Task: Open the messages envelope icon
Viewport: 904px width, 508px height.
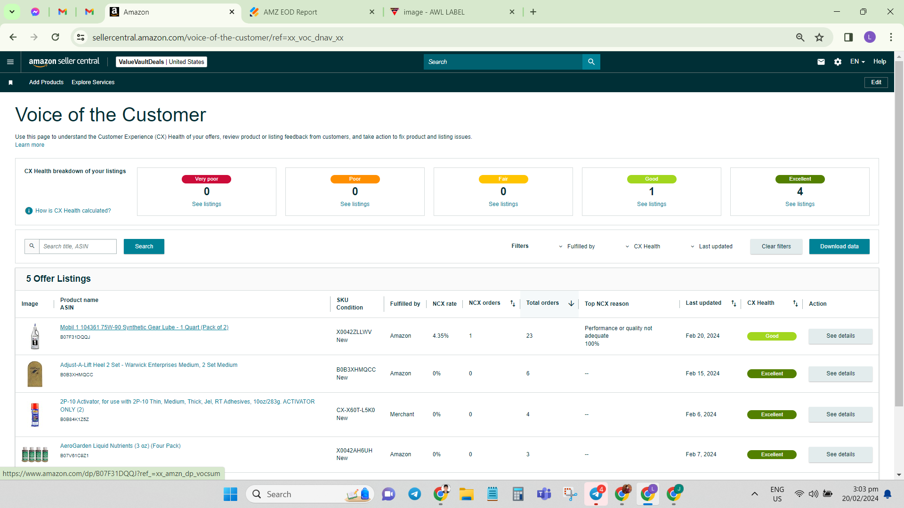Action: [821, 62]
